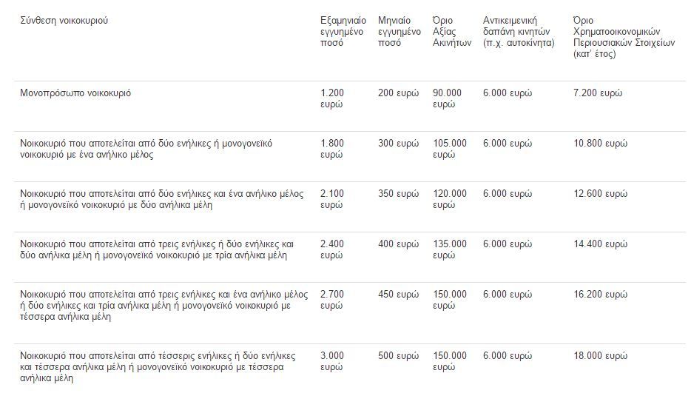This screenshot has height=396, width=691.
Task: Select the 'Αντικειμενική δαπάνη κινητών' header
Action: click(x=519, y=32)
